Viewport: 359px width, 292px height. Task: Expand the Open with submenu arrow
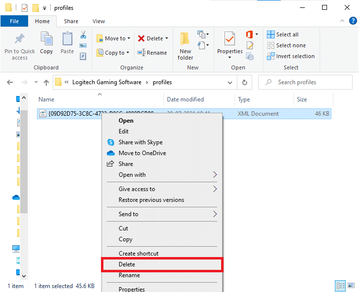(215, 175)
